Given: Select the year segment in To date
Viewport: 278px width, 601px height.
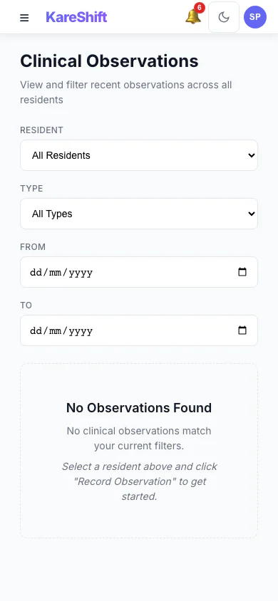Looking at the screenshot, I should click(81, 331).
